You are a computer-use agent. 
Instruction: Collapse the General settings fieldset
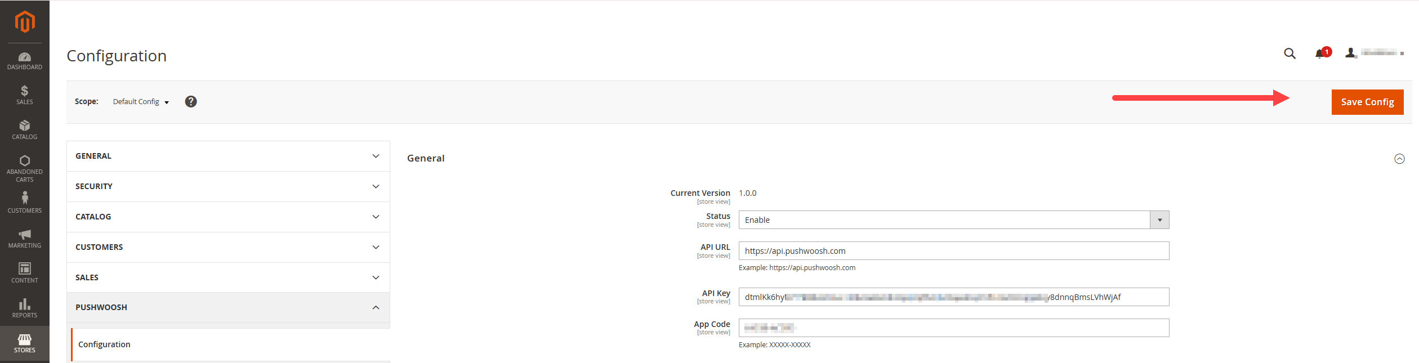click(x=1399, y=159)
